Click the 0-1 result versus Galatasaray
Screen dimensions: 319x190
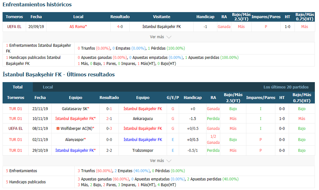click(109, 109)
